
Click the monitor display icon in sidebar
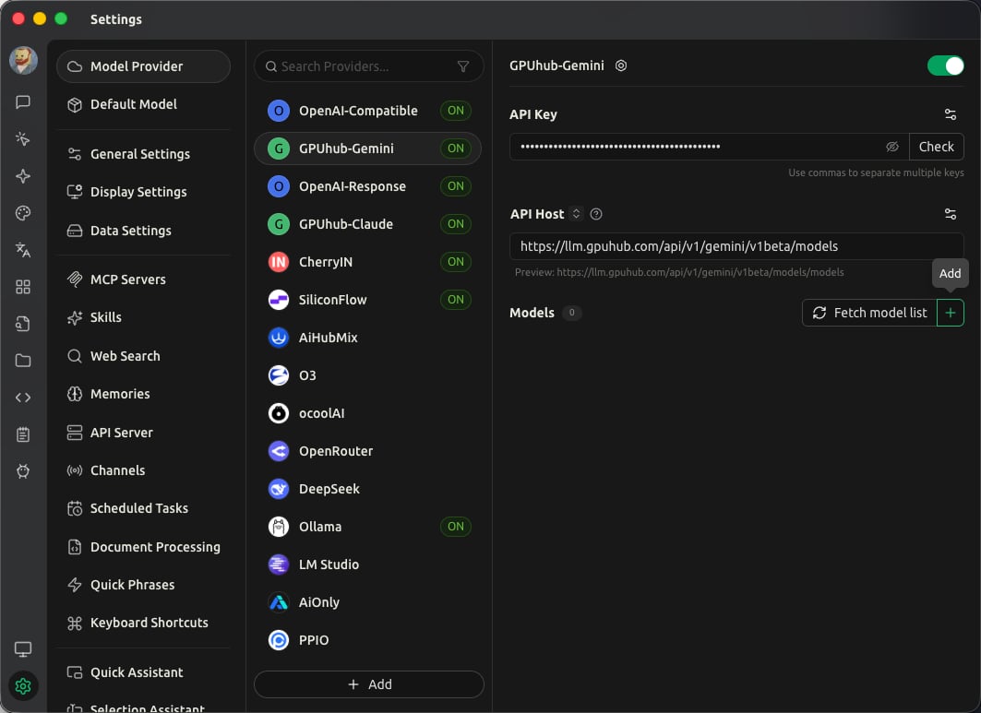pyautogui.click(x=23, y=649)
